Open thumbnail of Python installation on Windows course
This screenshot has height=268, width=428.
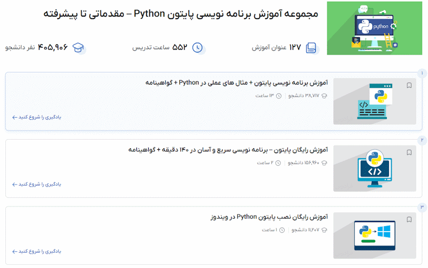click(x=374, y=235)
